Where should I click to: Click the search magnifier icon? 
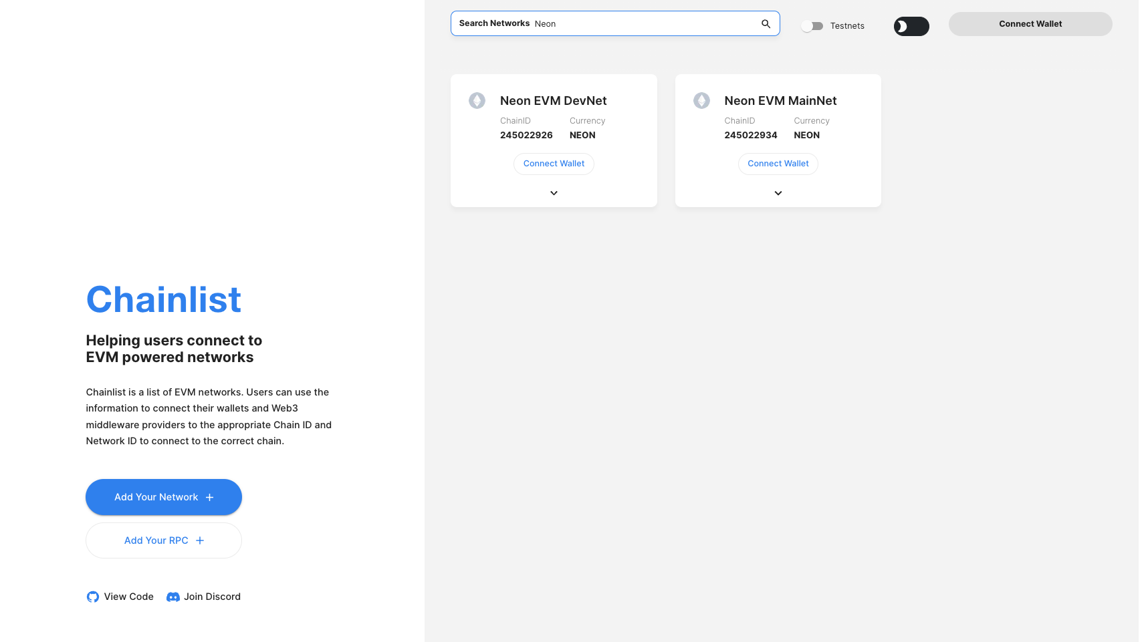[766, 24]
